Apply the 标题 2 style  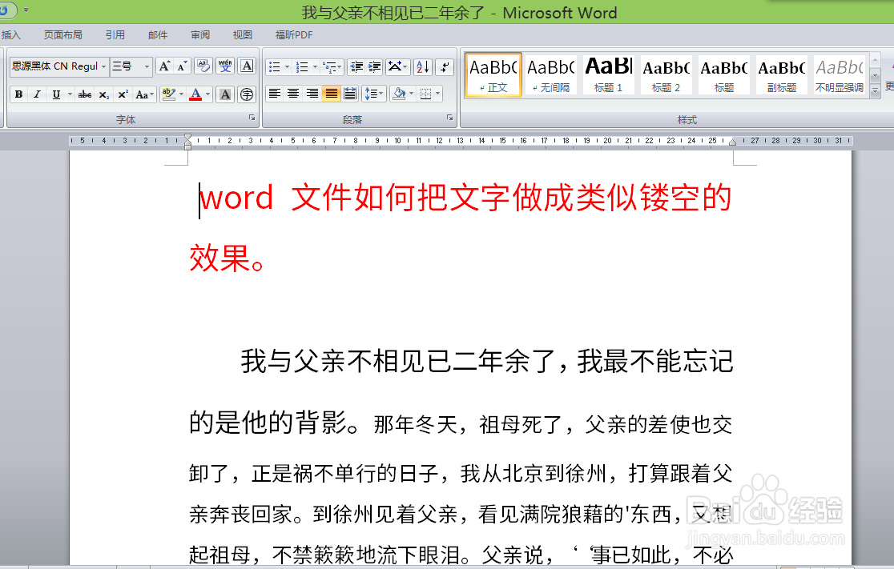[666, 74]
